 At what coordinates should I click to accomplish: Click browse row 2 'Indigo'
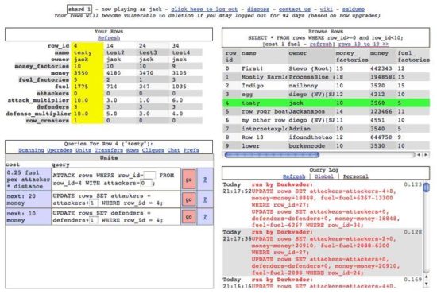pos(326,86)
